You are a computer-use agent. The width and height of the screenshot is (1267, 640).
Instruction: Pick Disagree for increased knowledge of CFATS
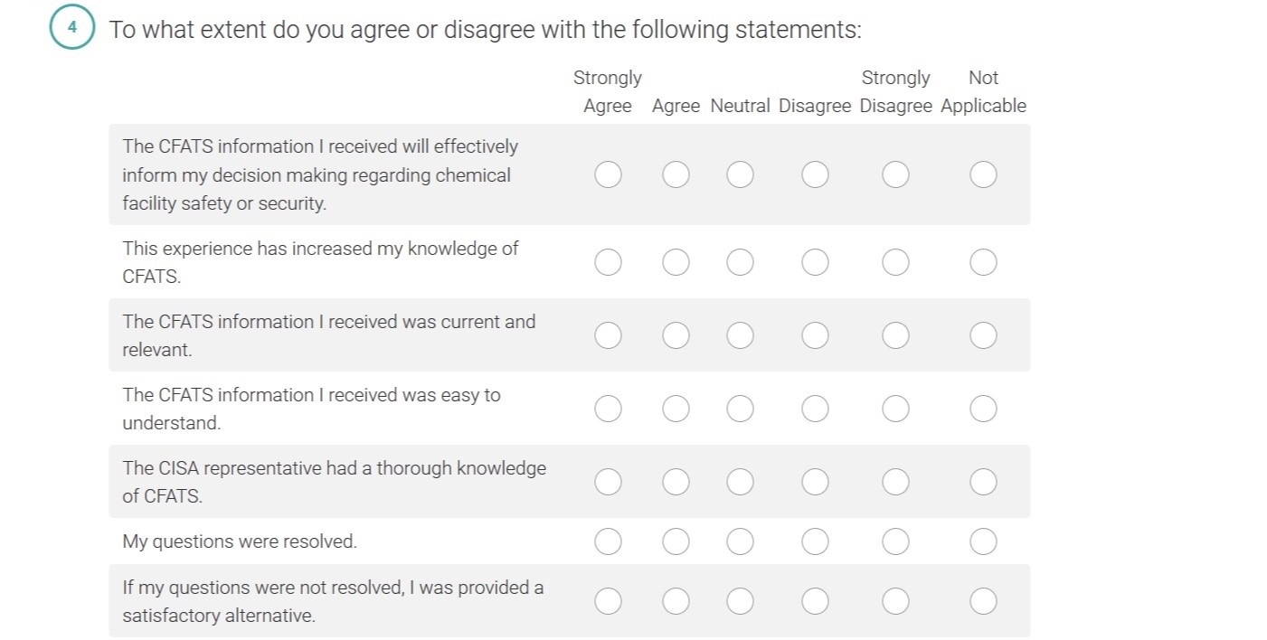click(815, 262)
